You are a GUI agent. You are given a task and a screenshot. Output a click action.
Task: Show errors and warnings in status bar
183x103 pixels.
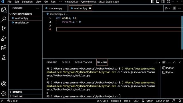pos(12,101)
